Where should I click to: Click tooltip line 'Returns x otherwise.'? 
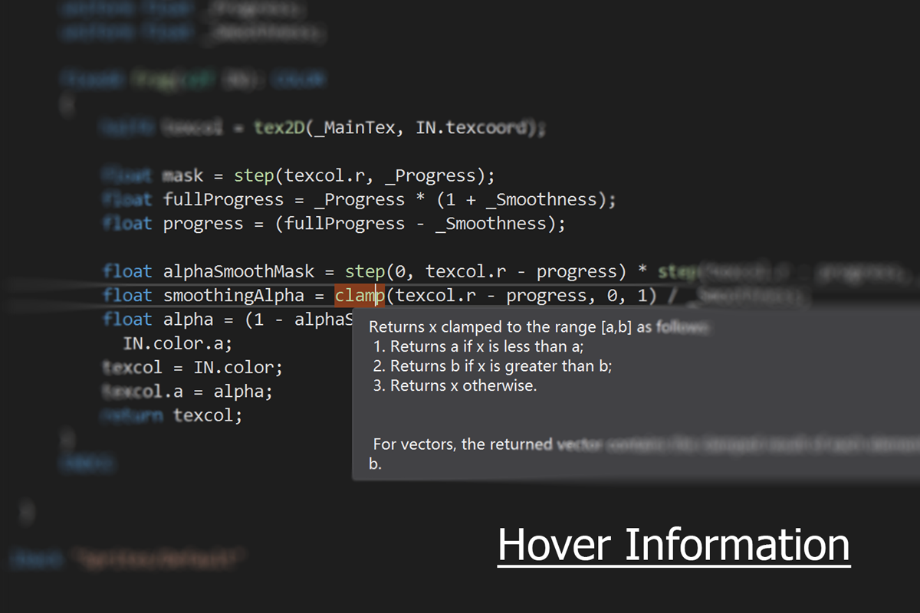[x=455, y=385]
